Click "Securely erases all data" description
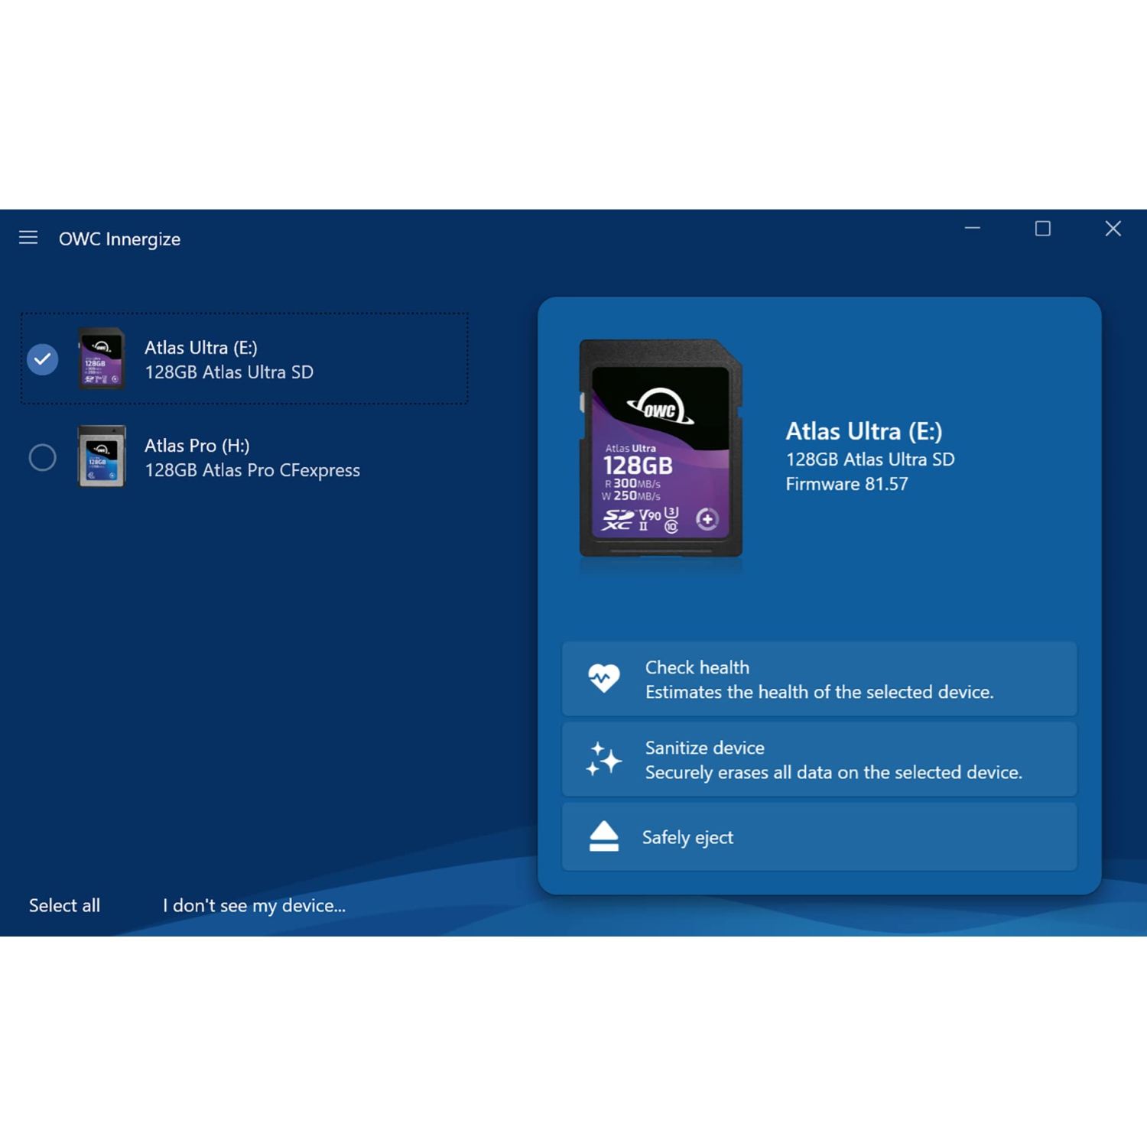Screen dimensions: 1147x1146 pyautogui.click(x=833, y=772)
